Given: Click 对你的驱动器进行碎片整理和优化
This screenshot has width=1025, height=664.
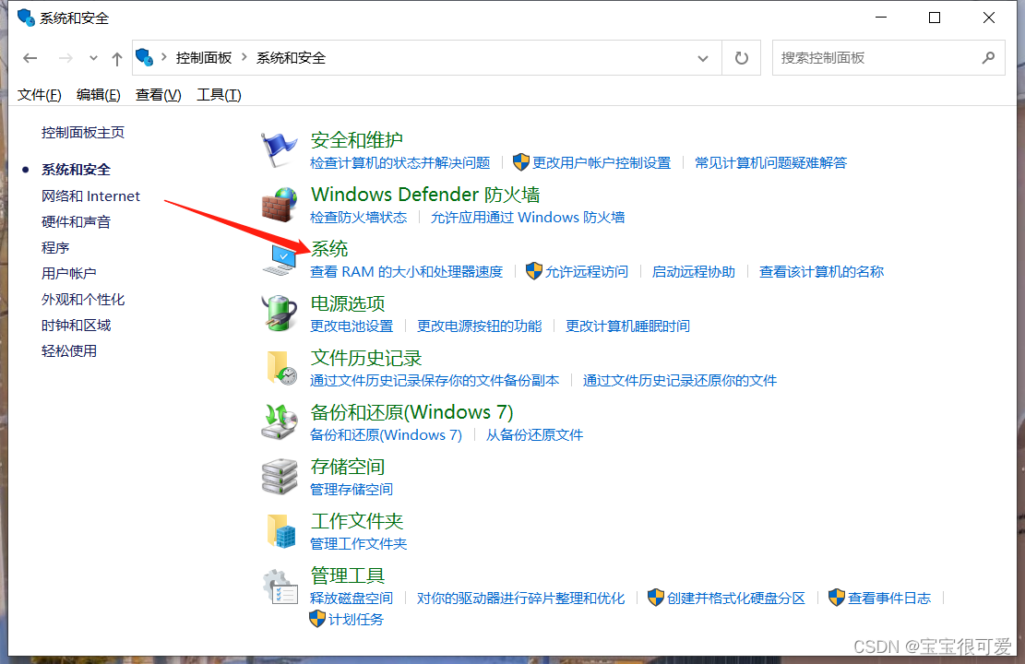Looking at the screenshot, I should 520,598.
